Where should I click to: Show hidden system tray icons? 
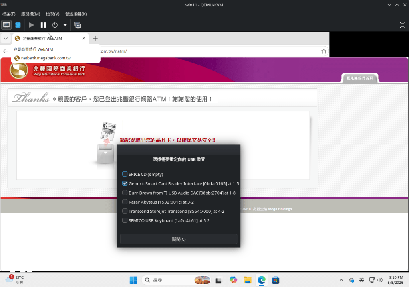[x=341, y=280]
